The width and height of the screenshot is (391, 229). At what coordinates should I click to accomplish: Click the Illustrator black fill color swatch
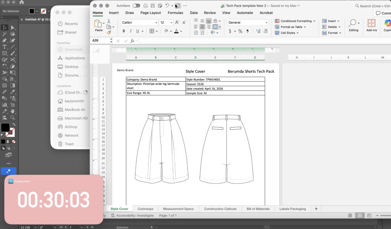click(x=5, y=127)
